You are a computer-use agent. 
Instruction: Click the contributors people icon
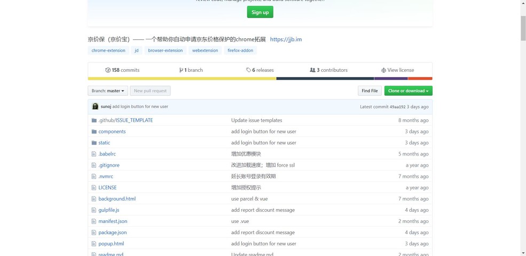[312, 70]
